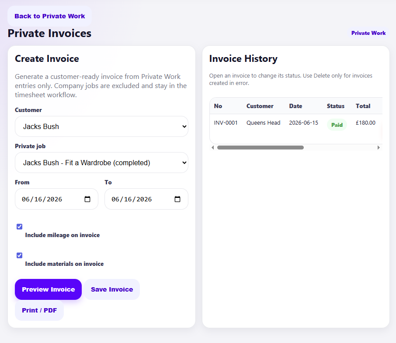Click left arrow of invoice table scrollbar
This screenshot has height=343, width=396.
click(213, 148)
